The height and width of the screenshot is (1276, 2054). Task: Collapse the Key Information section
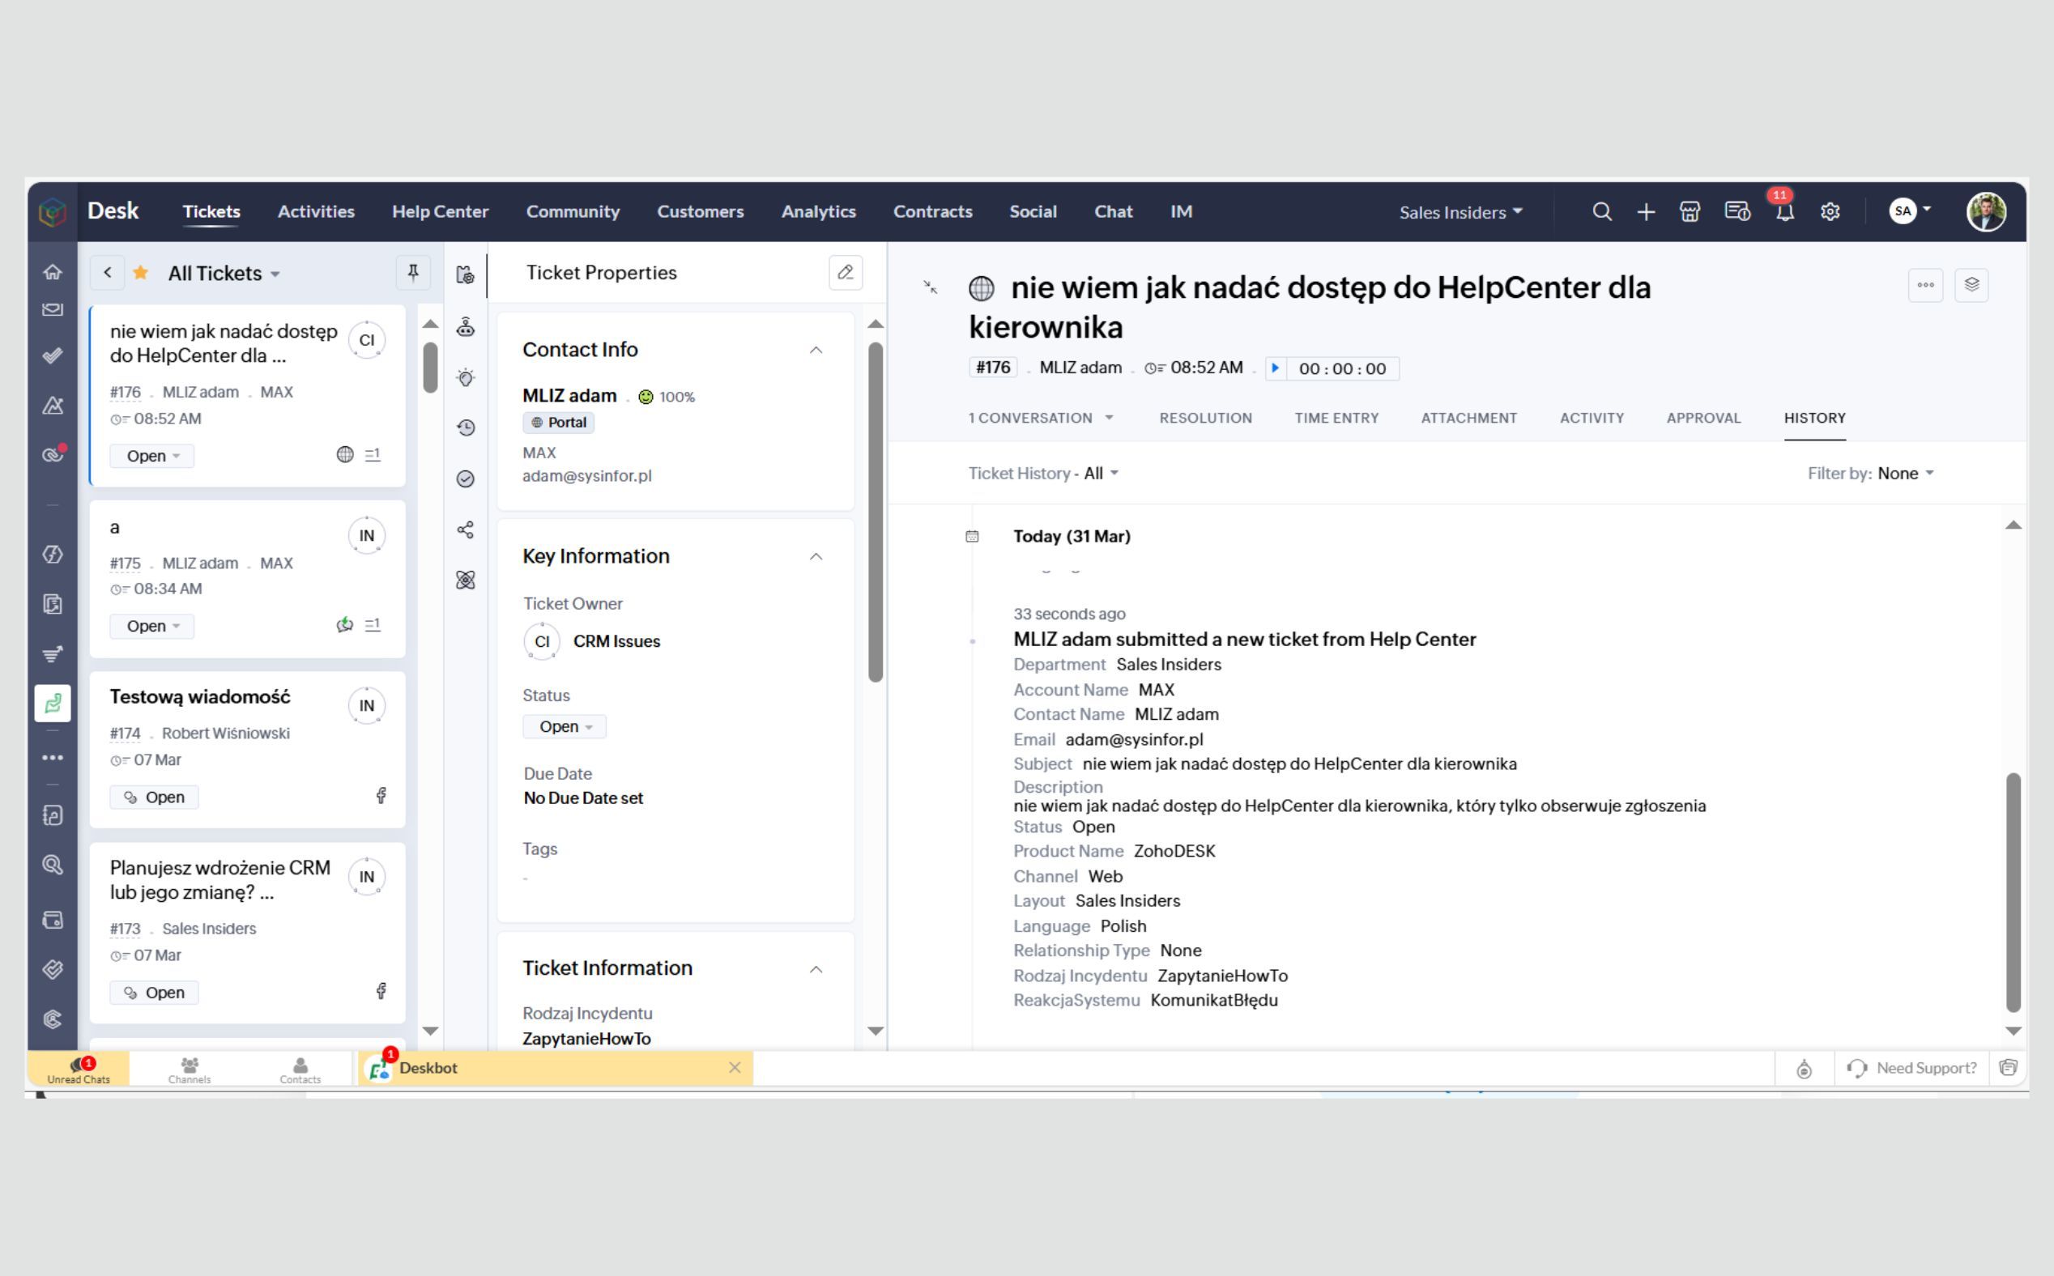(x=816, y=556)
